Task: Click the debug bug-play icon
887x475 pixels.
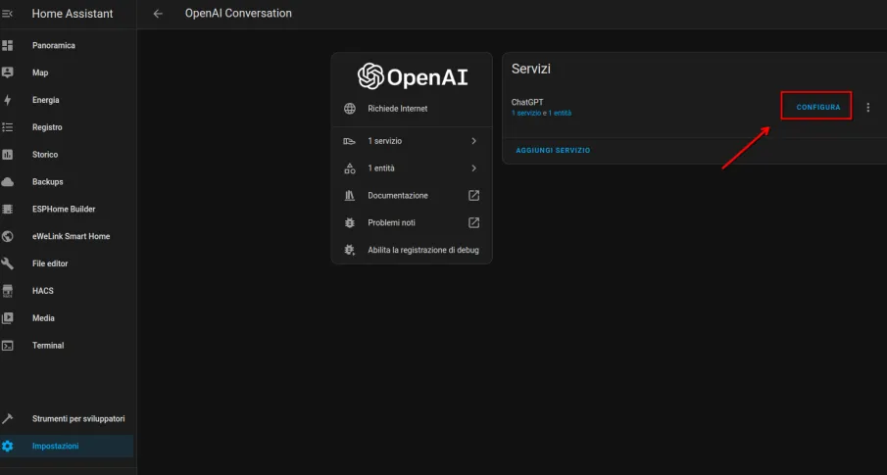Action: (x=350, y=250)
